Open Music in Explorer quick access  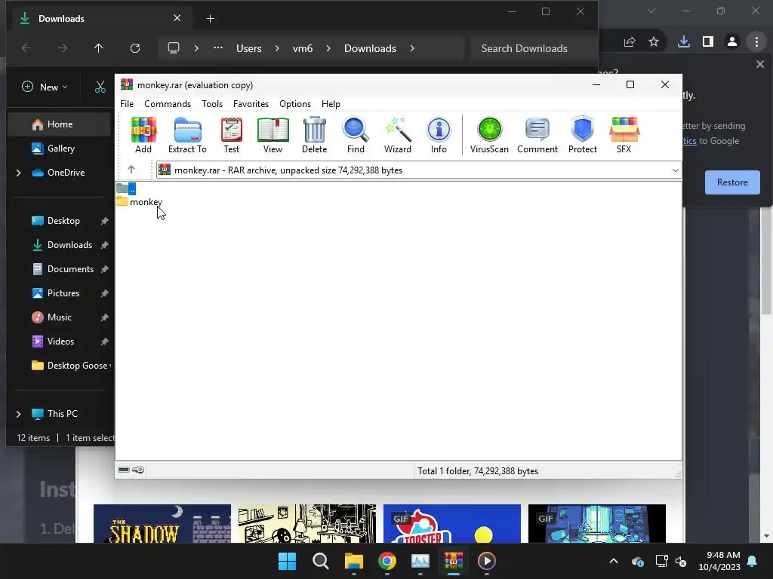tap(59, 317)
